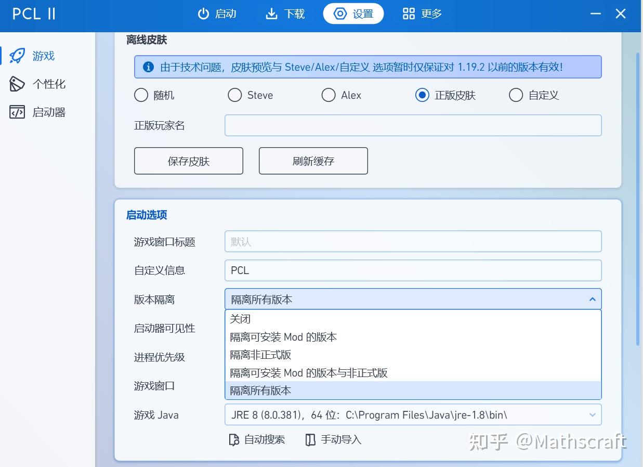Select 隔离非正式版 from the isolation list
Viewport: 643px width, 467px height.
tap(261, 355)
